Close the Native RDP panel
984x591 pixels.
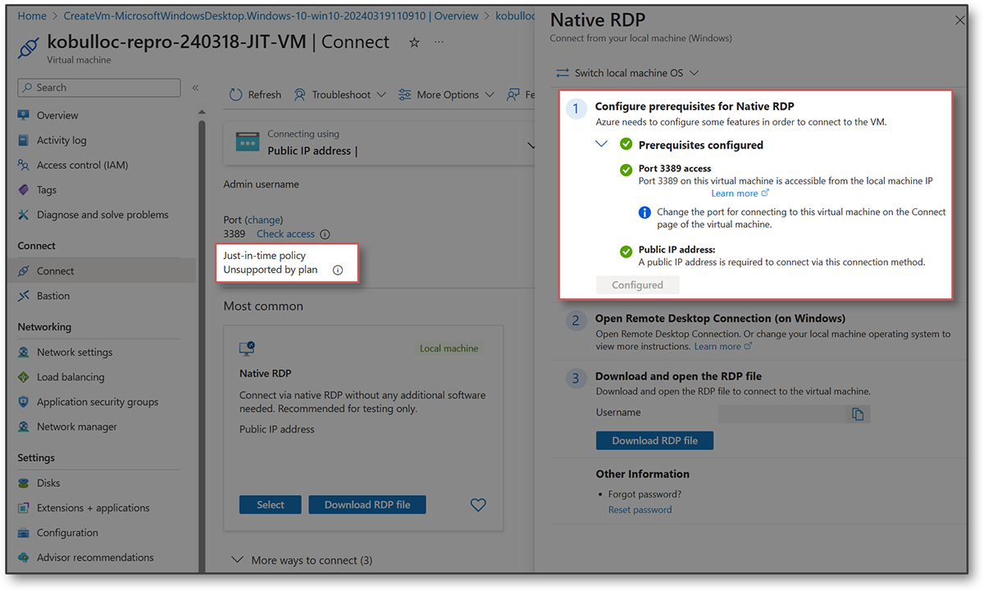coord(960,20)
